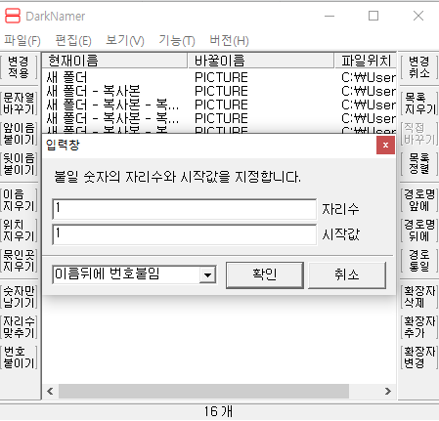The image size is (439, 421).
Task: Click the 문자열 바꾸기 button
Action: (19, 104)
